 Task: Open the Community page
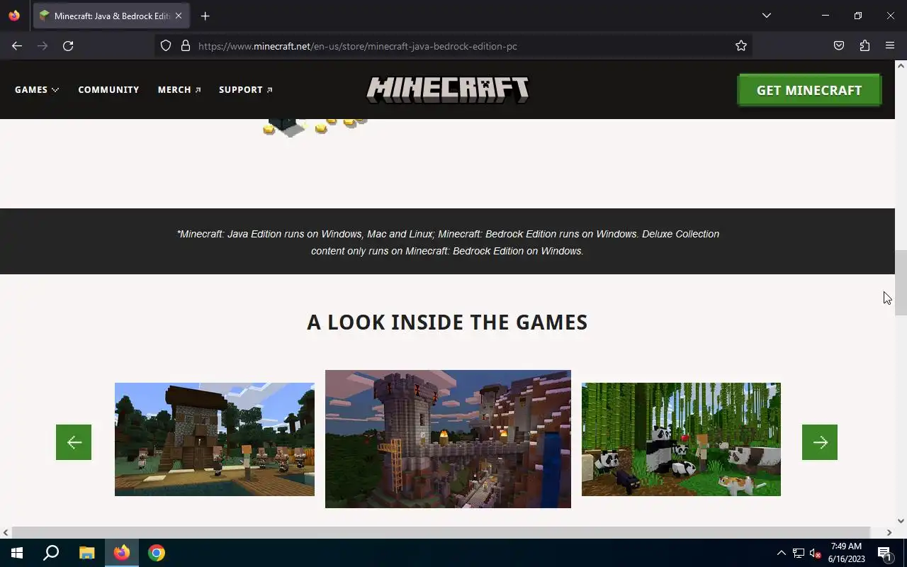[x=108, y=89]
